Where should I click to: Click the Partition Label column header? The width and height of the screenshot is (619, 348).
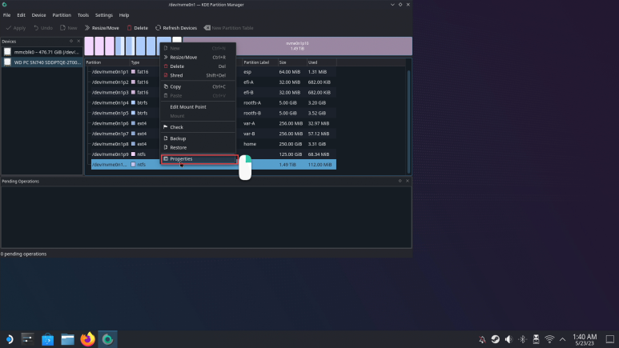259,62
